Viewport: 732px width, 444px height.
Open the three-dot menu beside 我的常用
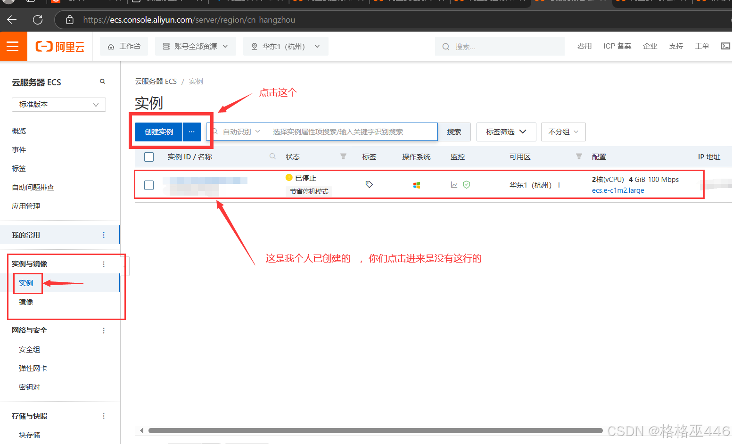(104, 235)
